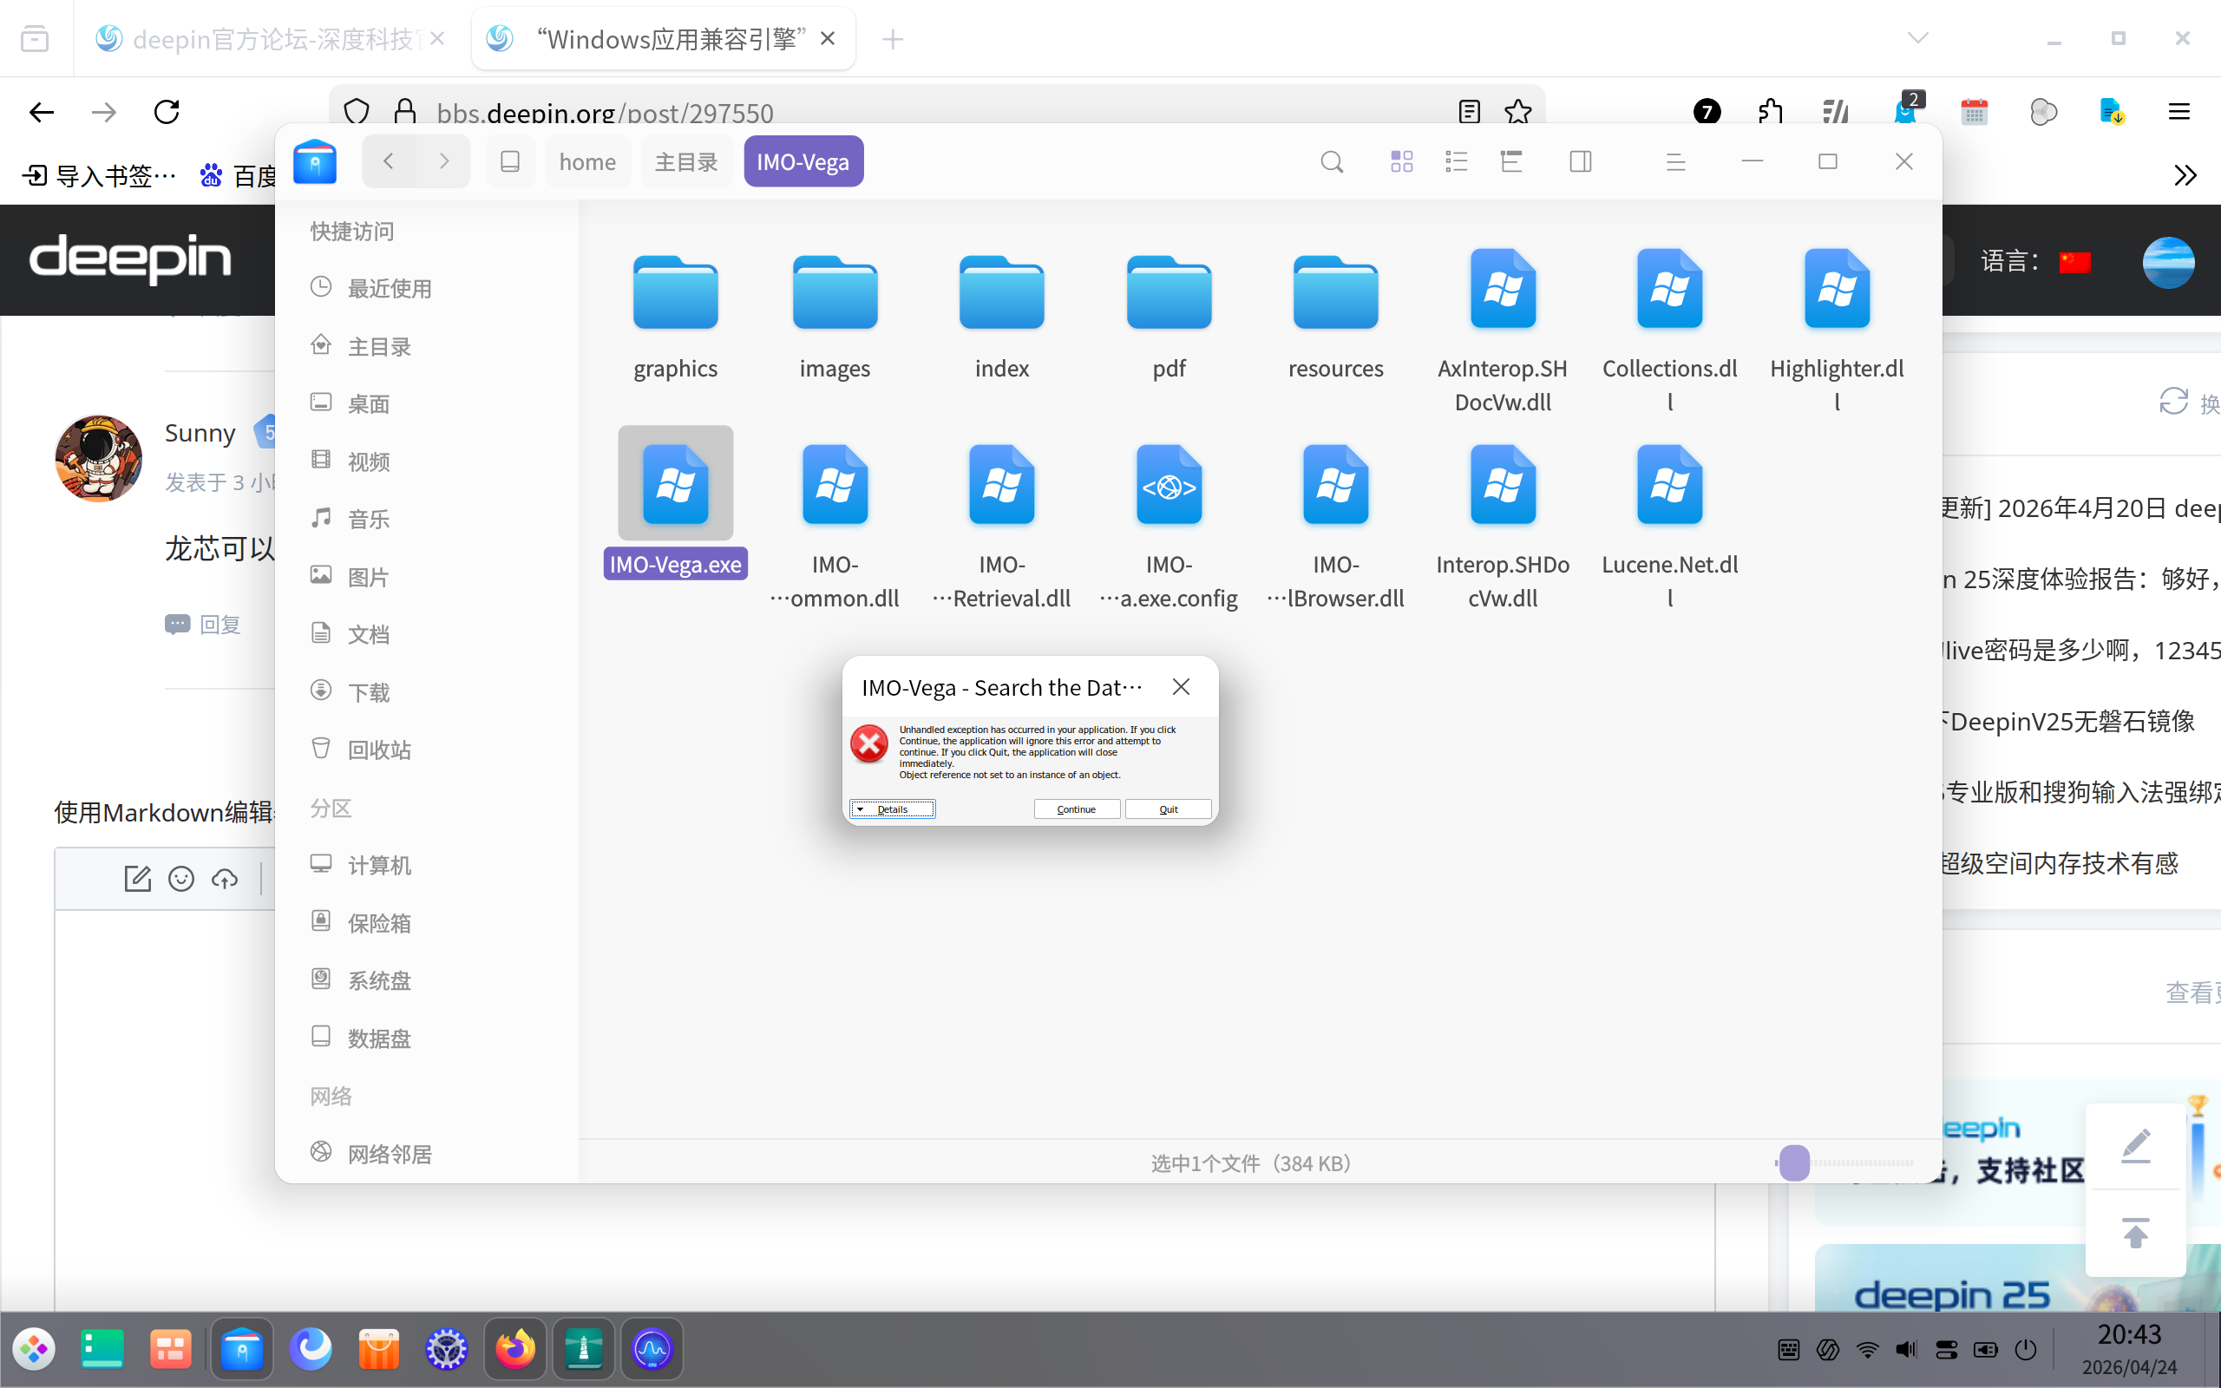
Task: Toggle reader view in address bar
Action: coord(1470,112)
